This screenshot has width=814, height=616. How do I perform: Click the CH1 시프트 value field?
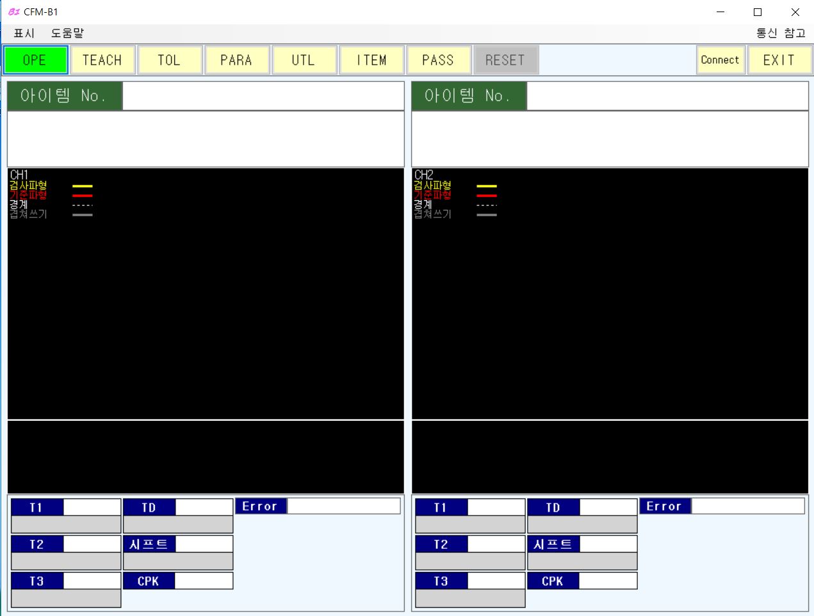click(204, 544)
